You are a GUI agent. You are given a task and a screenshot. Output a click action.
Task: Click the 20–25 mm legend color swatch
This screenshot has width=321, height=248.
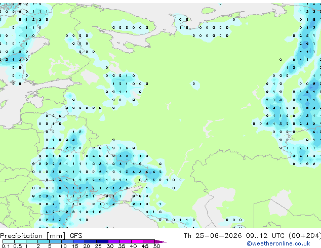(91, 241)
